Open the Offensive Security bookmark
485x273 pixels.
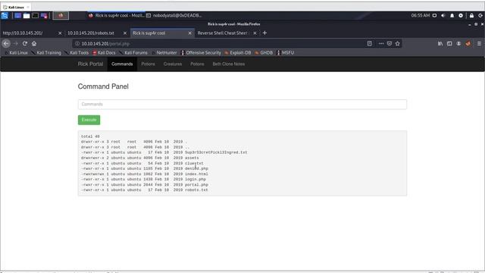(201, 52)
